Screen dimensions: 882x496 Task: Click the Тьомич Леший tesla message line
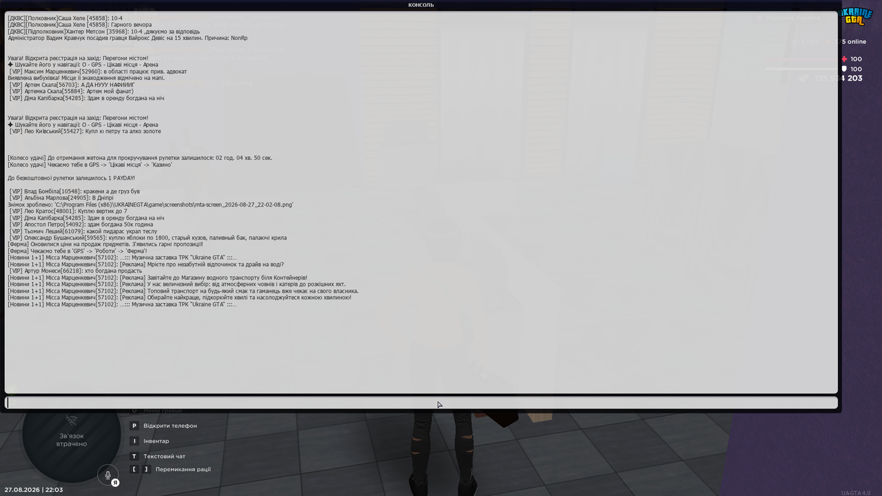(x=83, y=231)
